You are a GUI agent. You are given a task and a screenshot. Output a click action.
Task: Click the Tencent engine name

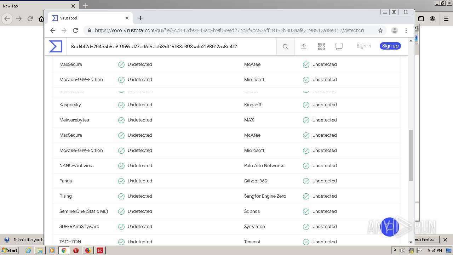(x=252, y=242)
